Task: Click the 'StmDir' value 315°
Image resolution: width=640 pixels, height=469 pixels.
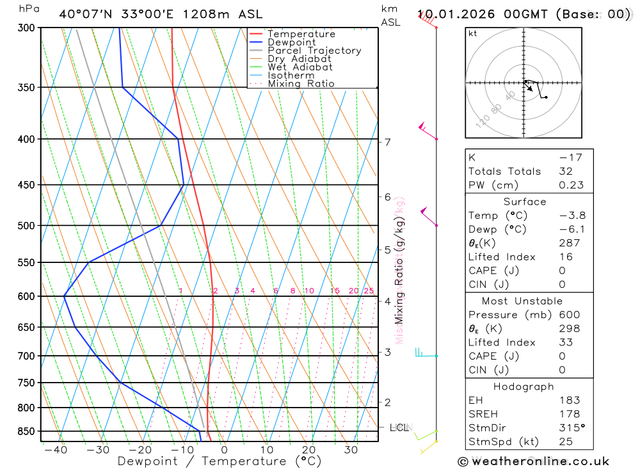Action: click(572, 428)
